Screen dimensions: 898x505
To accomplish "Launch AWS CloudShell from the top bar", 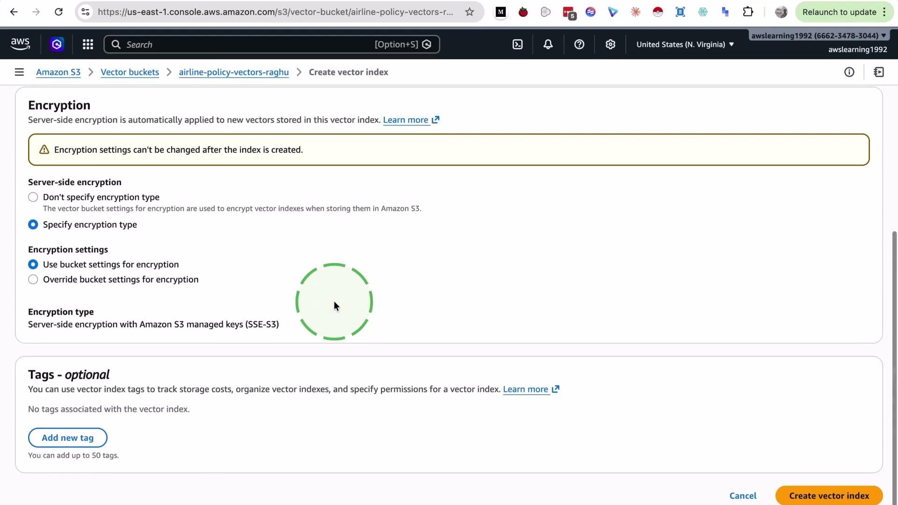I will point(517,44).
